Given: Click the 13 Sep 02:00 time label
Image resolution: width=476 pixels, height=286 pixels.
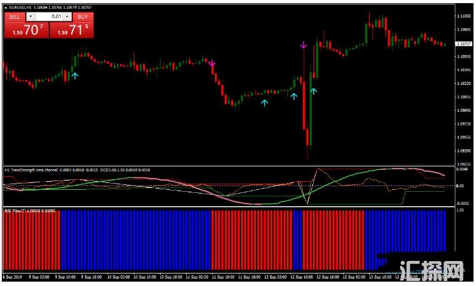Looking at the screenshot, I should click(354, 277).
